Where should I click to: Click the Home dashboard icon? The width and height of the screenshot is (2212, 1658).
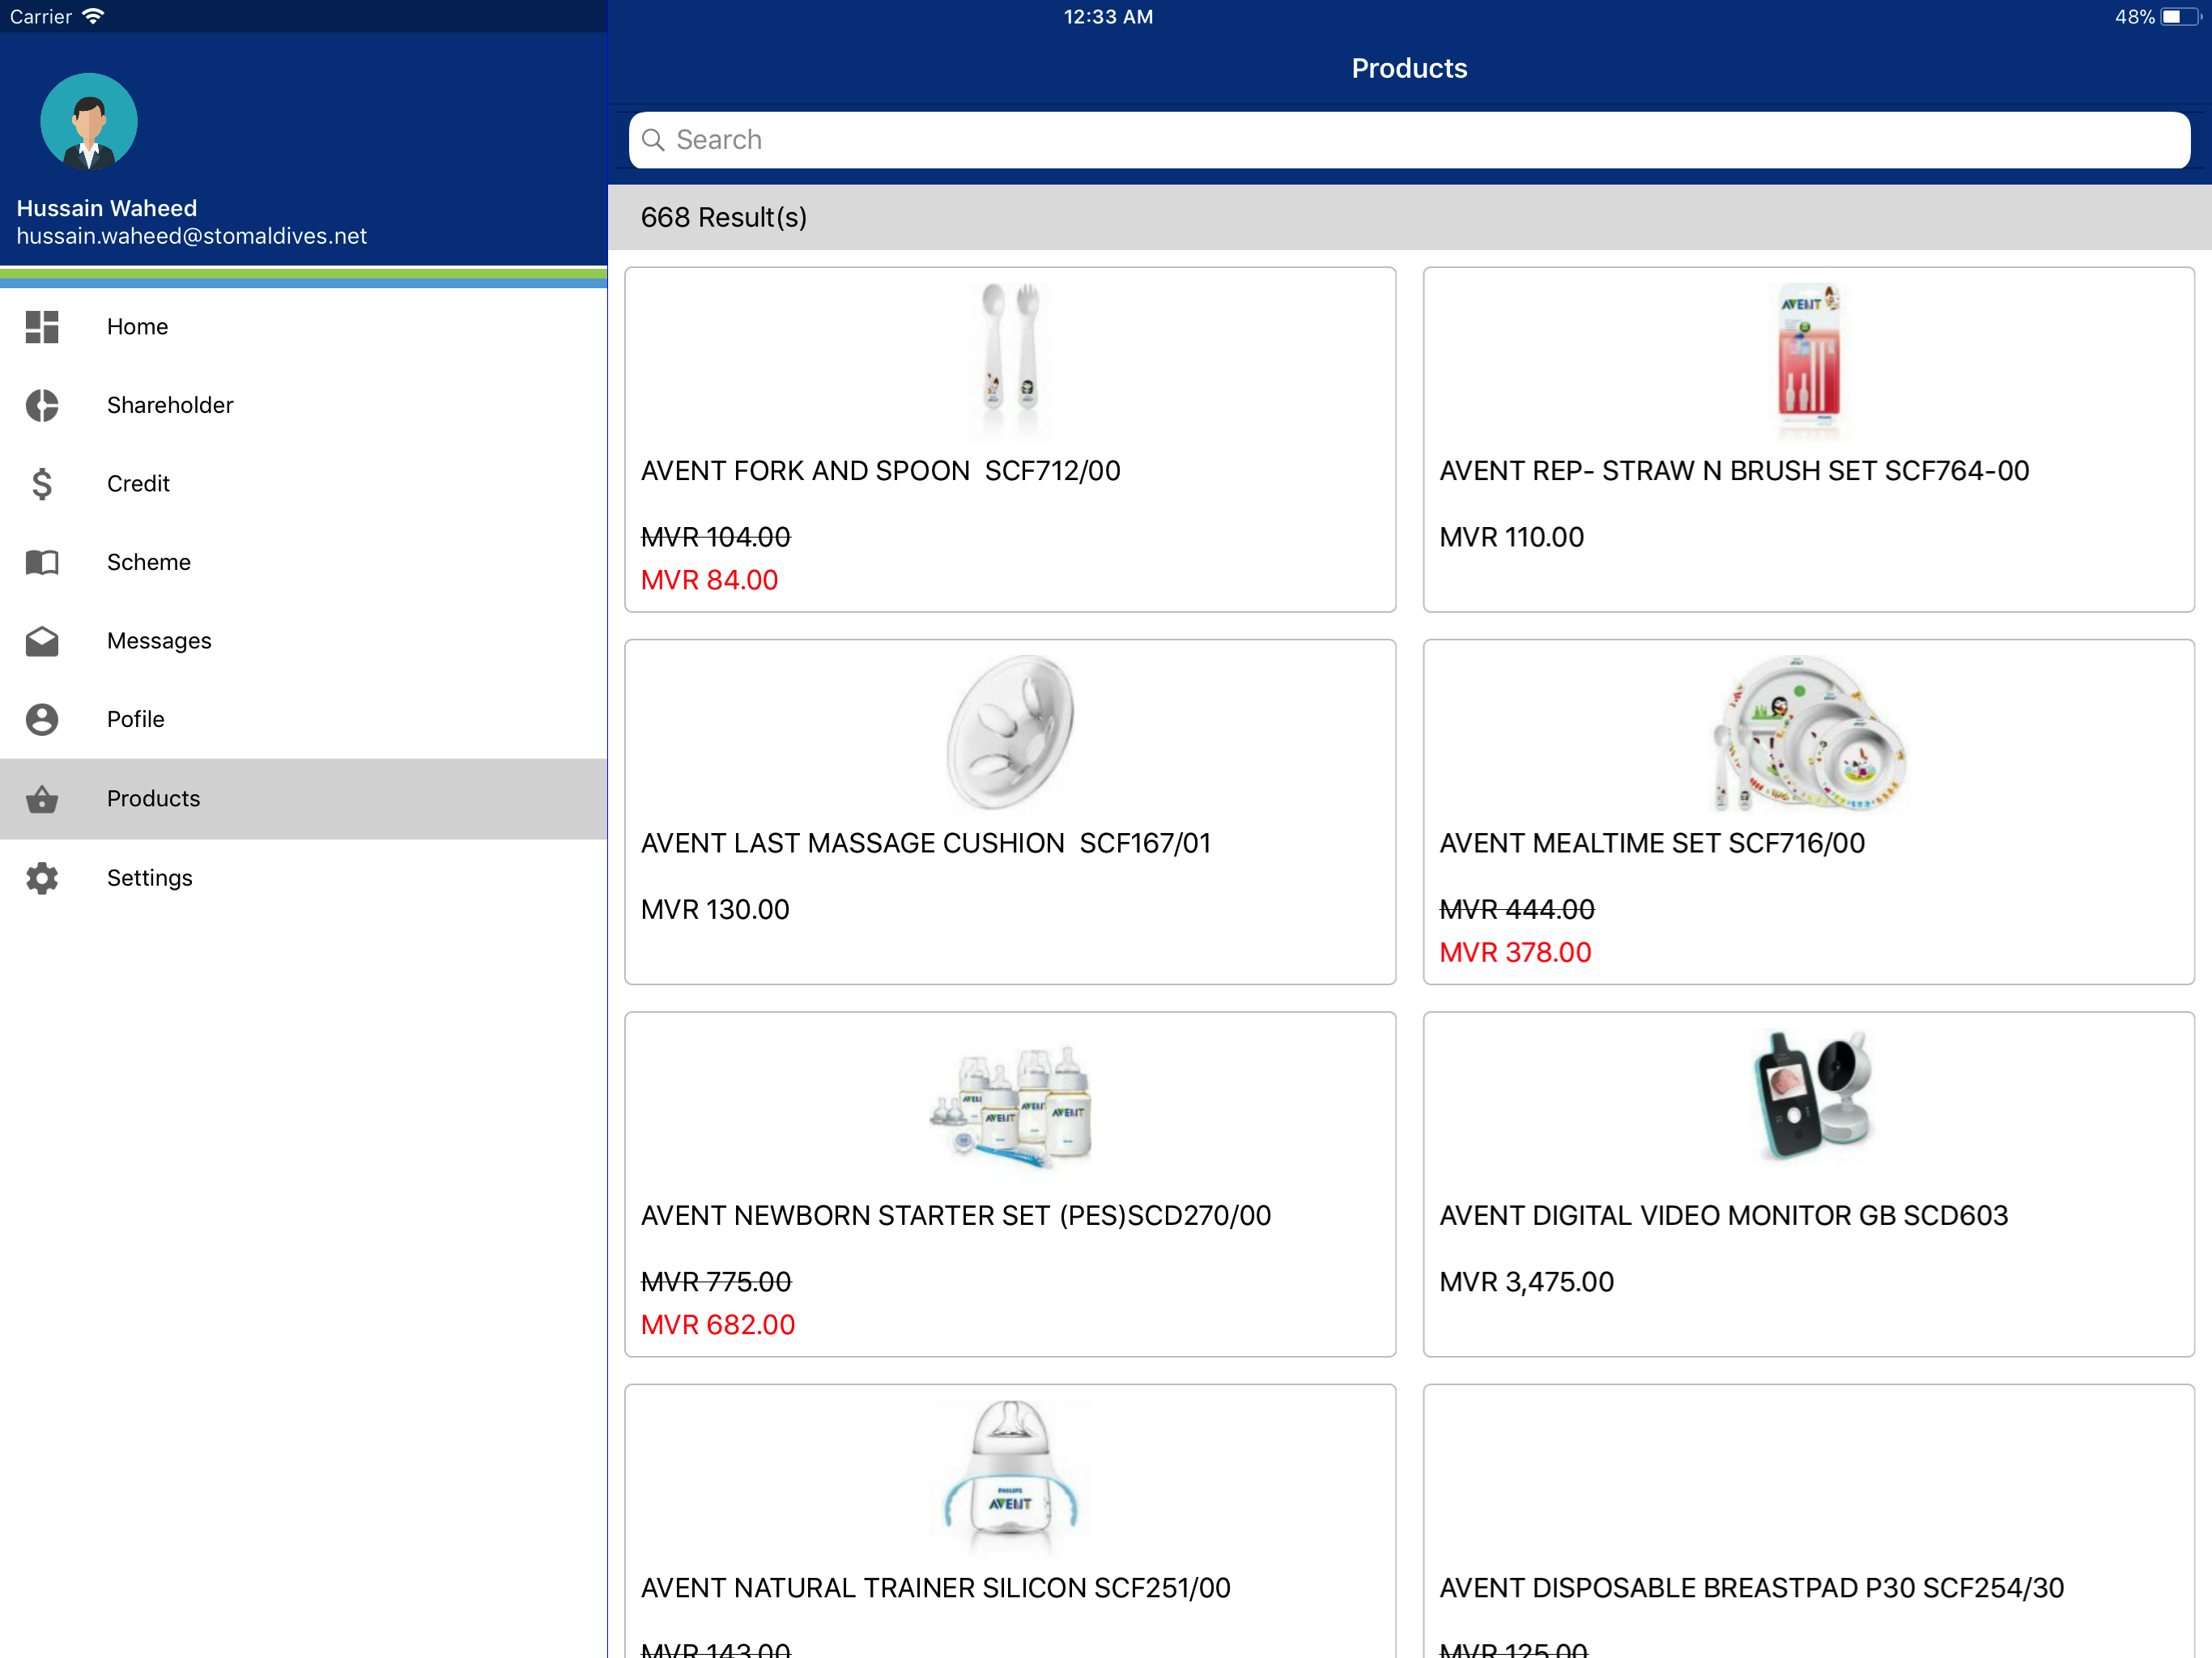[x=42, y=327]
